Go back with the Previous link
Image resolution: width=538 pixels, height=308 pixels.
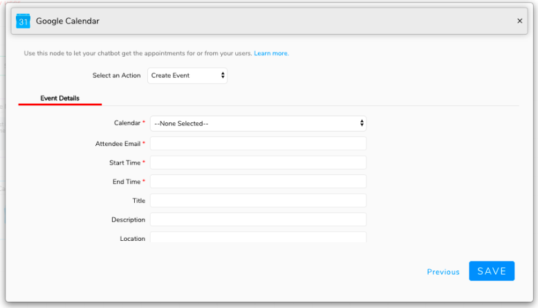pyautogui.click(x=443, y=272)
